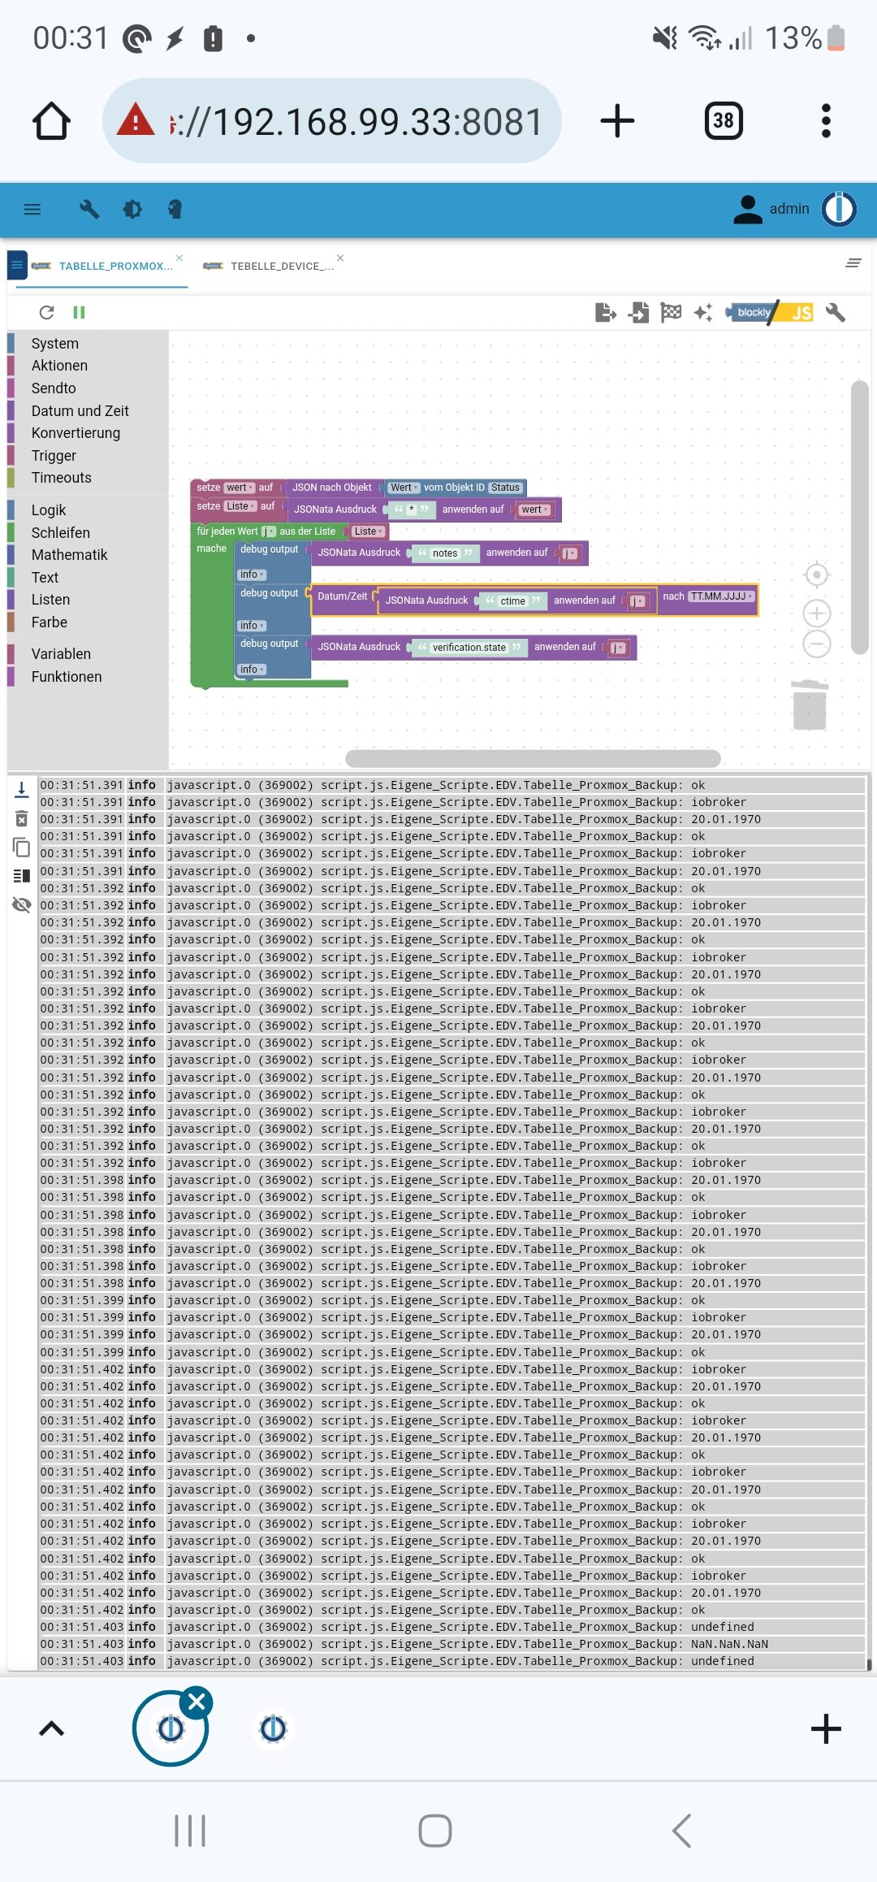Open the loop 'Liste' list variable dropdown
Viewport: 877px width, 1882px height.
click(369, 531)
